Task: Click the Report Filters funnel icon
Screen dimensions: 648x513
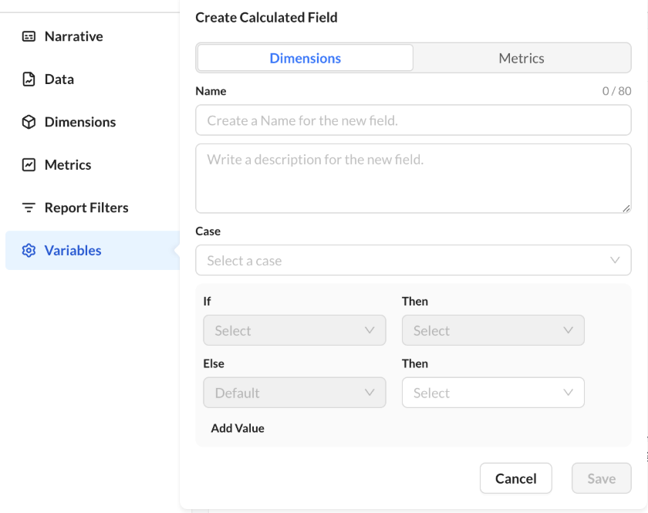Action: coord(29,208)
